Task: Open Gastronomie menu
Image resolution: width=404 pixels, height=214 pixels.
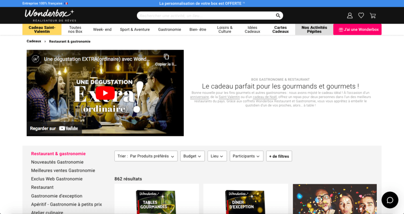Action: tap(170, 29)
